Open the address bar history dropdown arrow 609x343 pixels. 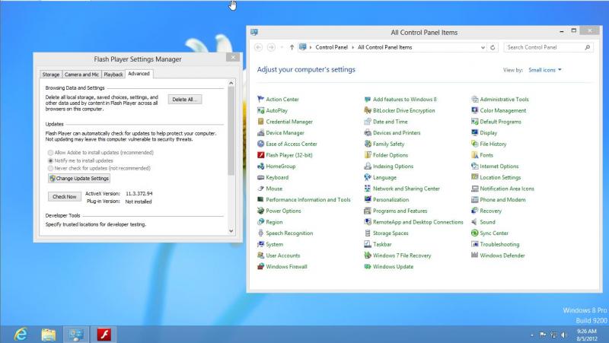pyautogui.click(x=483, y=47)
